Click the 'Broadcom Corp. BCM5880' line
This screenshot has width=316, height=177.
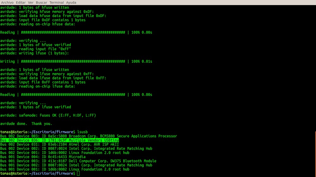(x=88, y=136)
